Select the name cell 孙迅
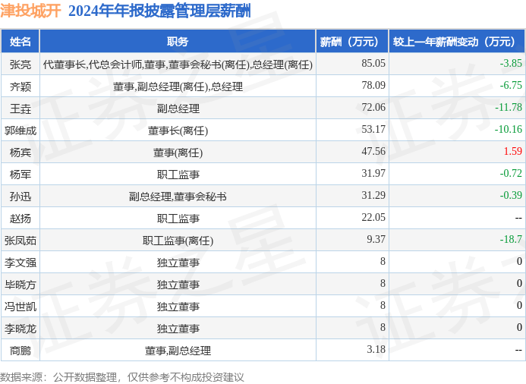Screen dimensions: 526x384 [20, 197]
